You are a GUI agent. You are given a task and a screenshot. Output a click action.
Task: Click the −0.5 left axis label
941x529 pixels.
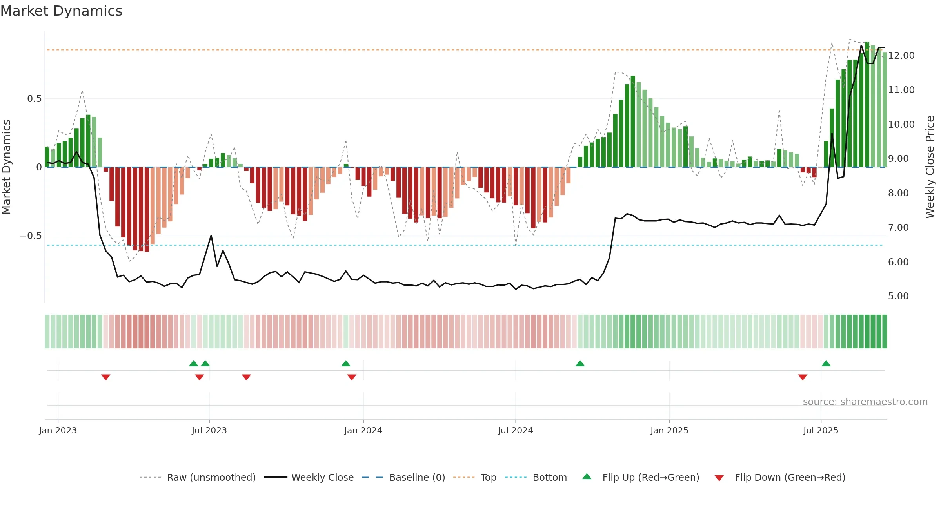(31, 236)
